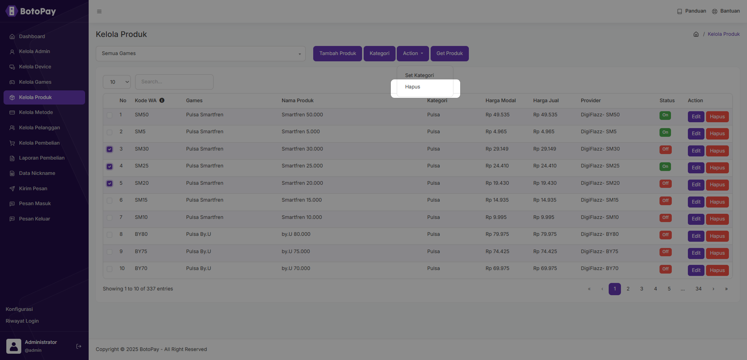The width and height of the screenshot is (747, 360).
Task: Open the Bantuan help link
Action: [x=726, y=11]
